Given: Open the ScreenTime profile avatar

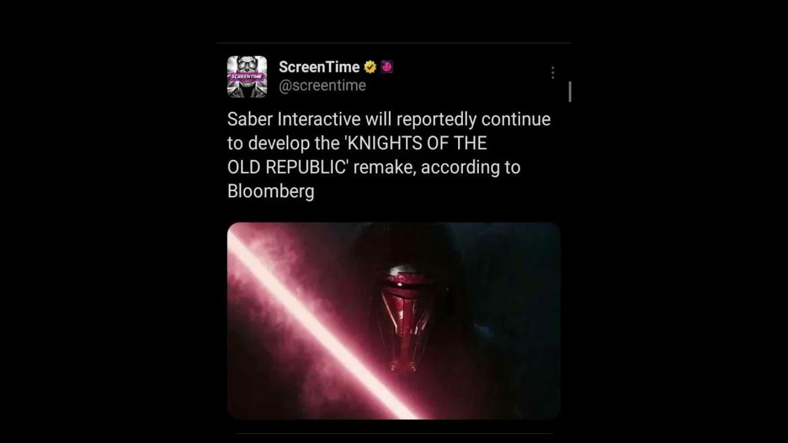Looking at the screenshot, I should click(x=247, y=77).
